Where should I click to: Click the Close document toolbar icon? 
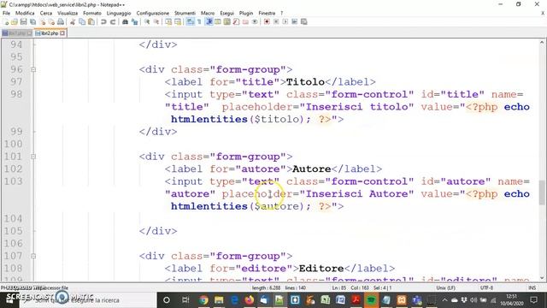point(43,21)
